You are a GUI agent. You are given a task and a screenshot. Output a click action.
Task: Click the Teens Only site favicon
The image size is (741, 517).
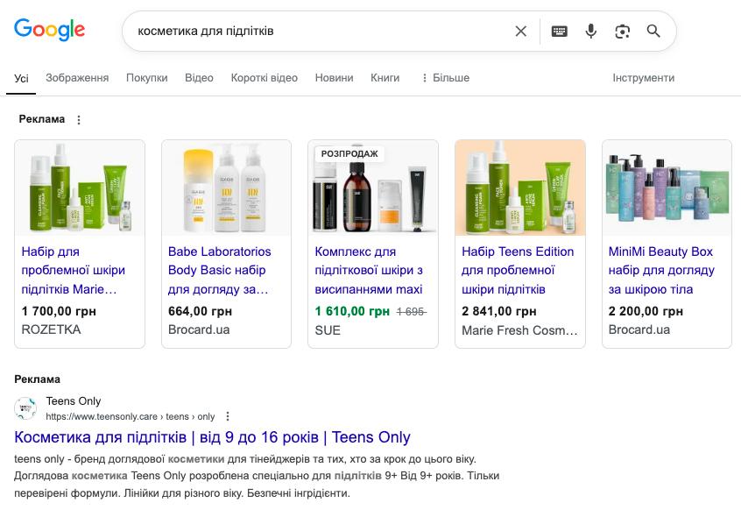(x=25, y=408)
